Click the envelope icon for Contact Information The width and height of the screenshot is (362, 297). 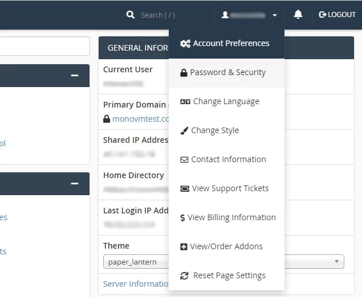[184, 159]
